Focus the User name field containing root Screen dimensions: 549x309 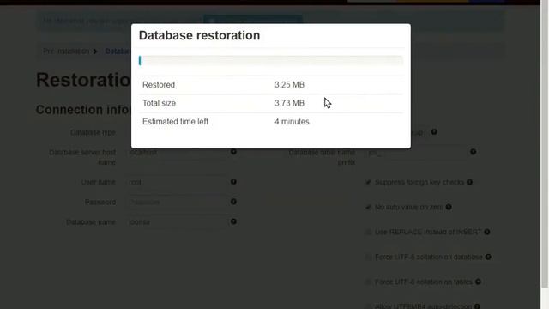(176, 182)
